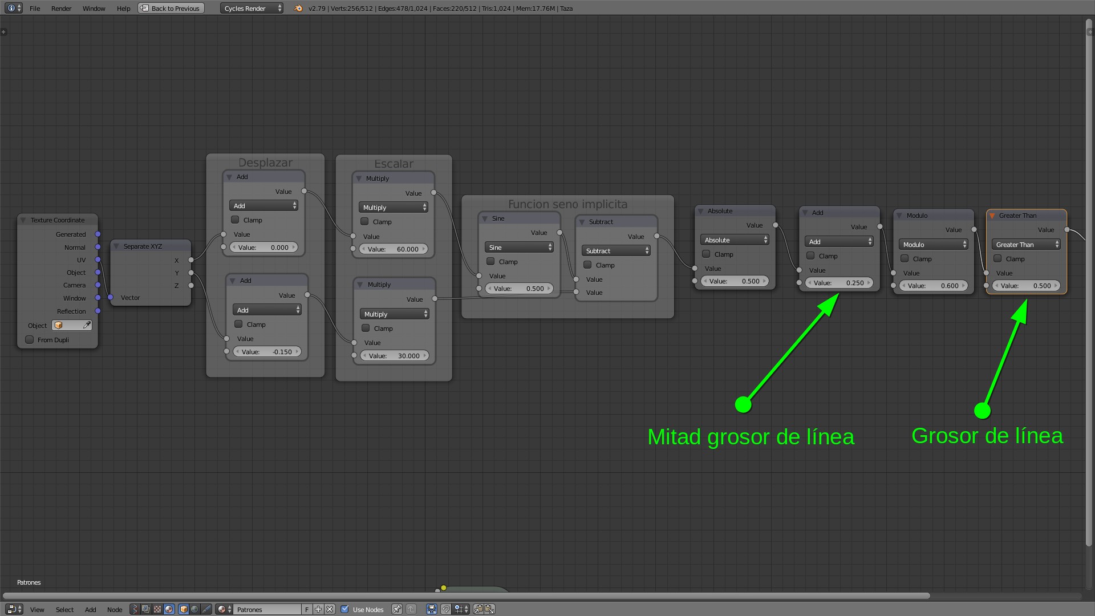Enable Clamp on Add node with -0.150
The width and height of the screenshot is (1095, 616).
[238, 324]
